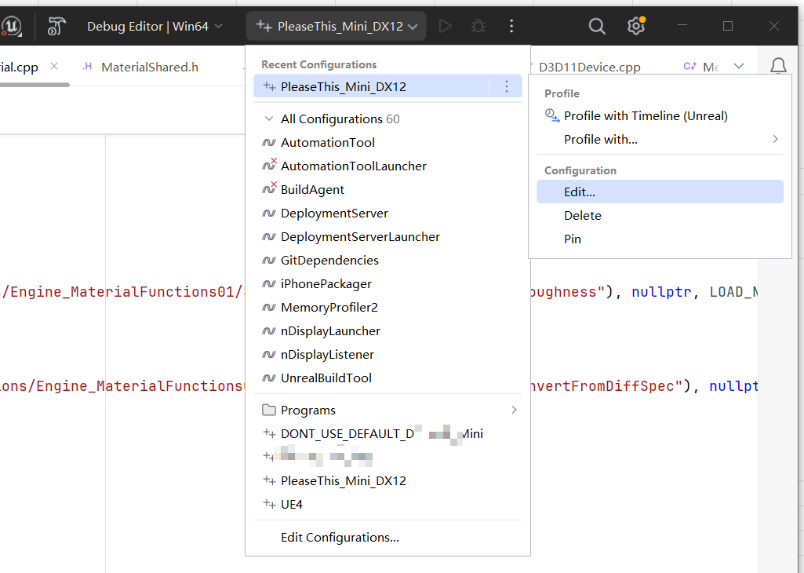Expand the hidden editor tabs chevron

click(x=739, y=66)
